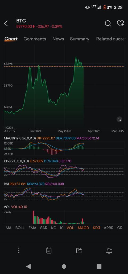Open the Comments tab

[x=35, y=39]
